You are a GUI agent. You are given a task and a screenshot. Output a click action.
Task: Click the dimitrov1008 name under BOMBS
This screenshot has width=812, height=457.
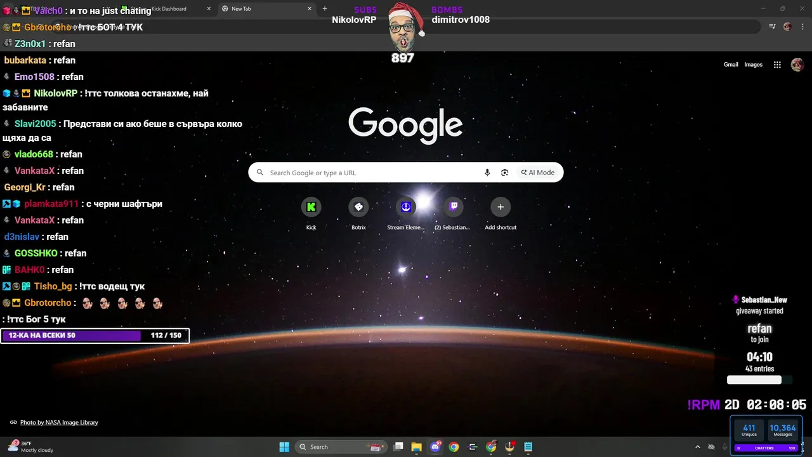tap(461, 20)
